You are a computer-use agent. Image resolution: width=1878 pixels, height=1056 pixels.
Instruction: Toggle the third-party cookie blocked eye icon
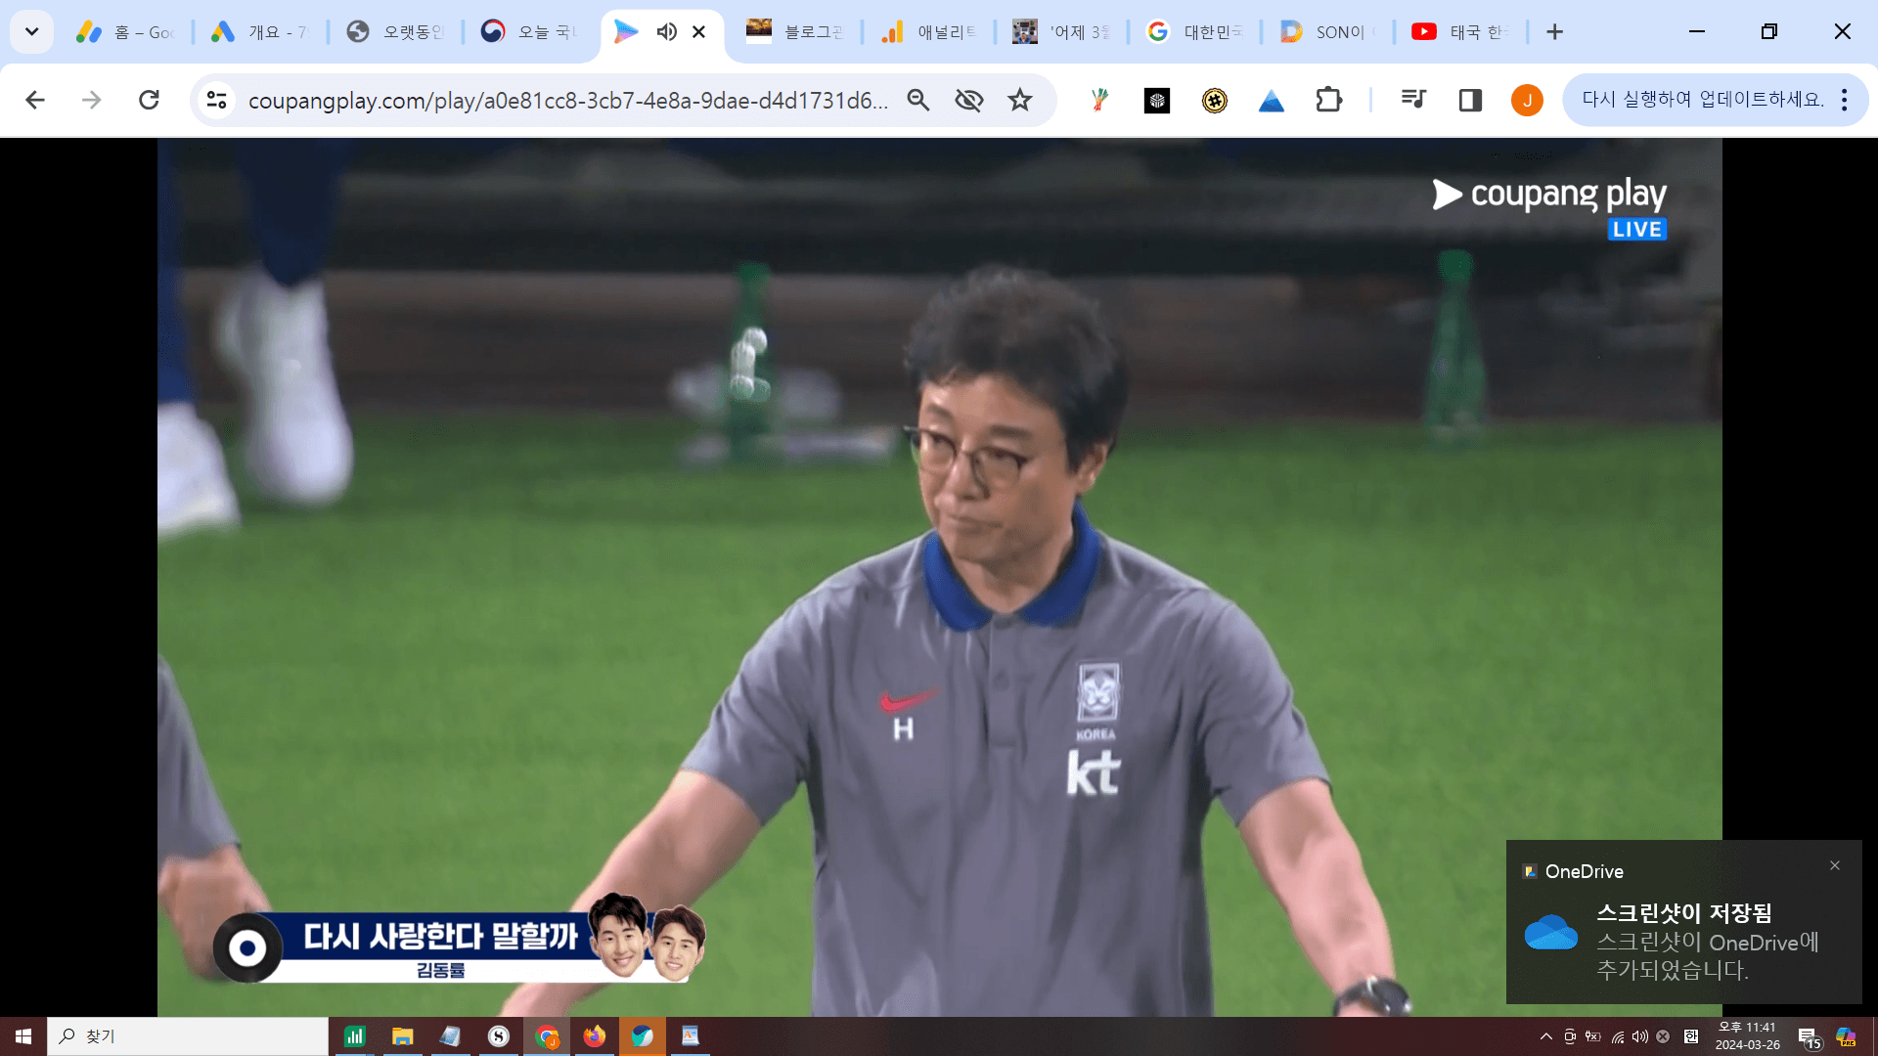click(x=968, y=100)
